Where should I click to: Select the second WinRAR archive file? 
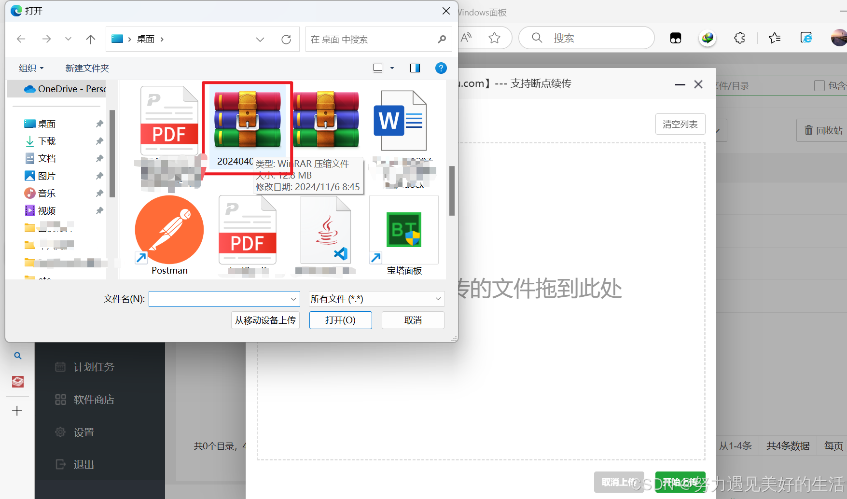pos(326,120)
